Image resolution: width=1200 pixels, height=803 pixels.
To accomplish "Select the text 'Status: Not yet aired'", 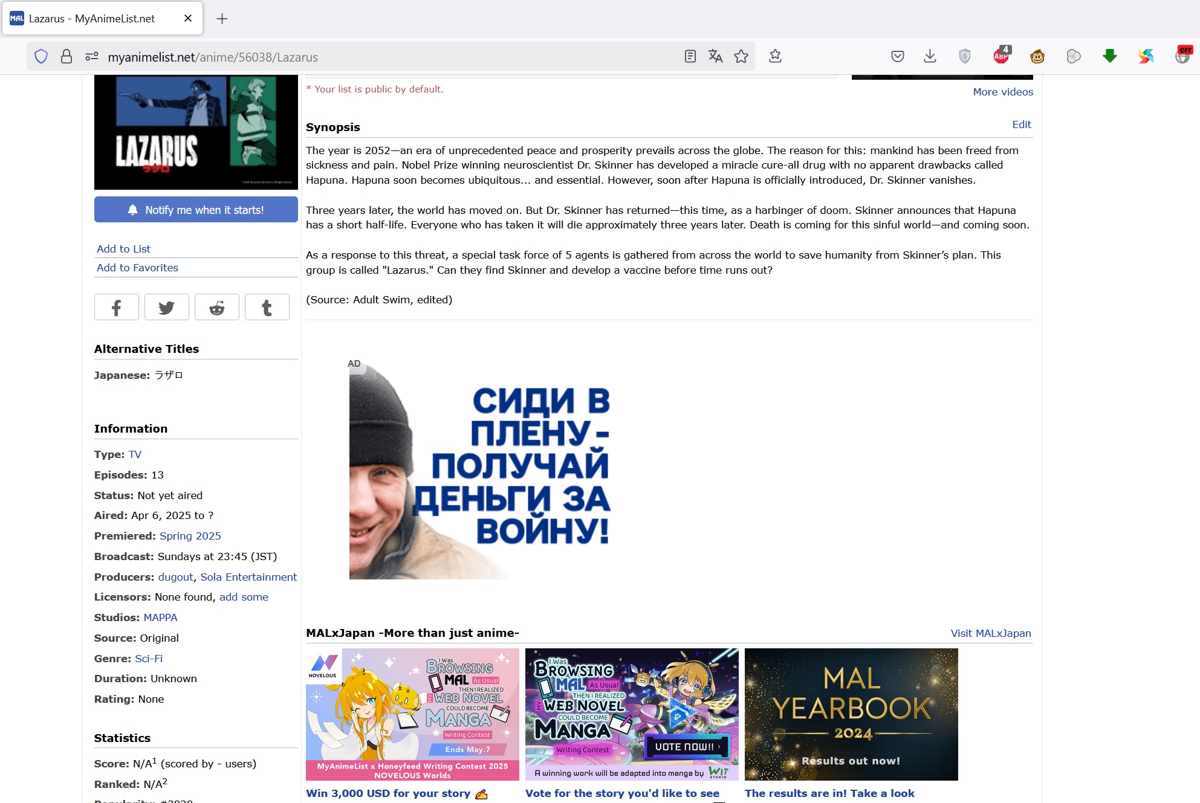I will click(x=148, y=495).
